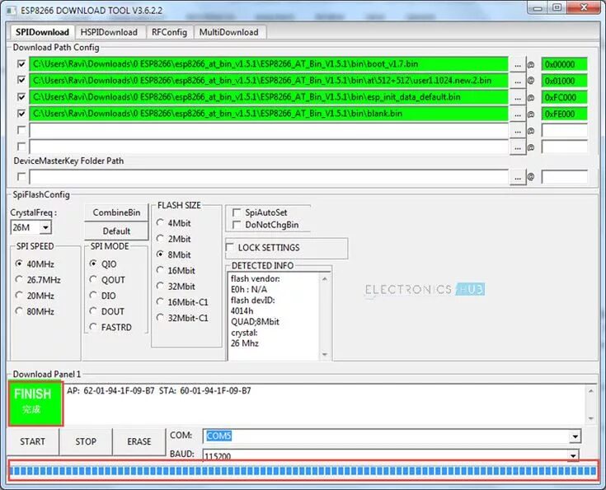Browse file for esp_init_data_default.bin row
Screen dimensions: 606x490
[x=518, y=98]
